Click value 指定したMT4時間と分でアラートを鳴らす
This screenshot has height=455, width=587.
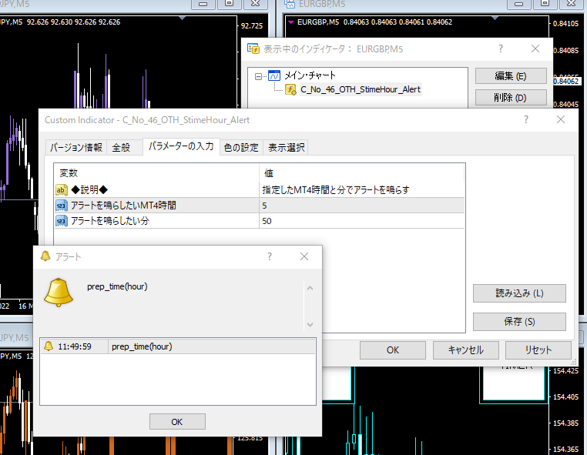click(x=335, y=190)
